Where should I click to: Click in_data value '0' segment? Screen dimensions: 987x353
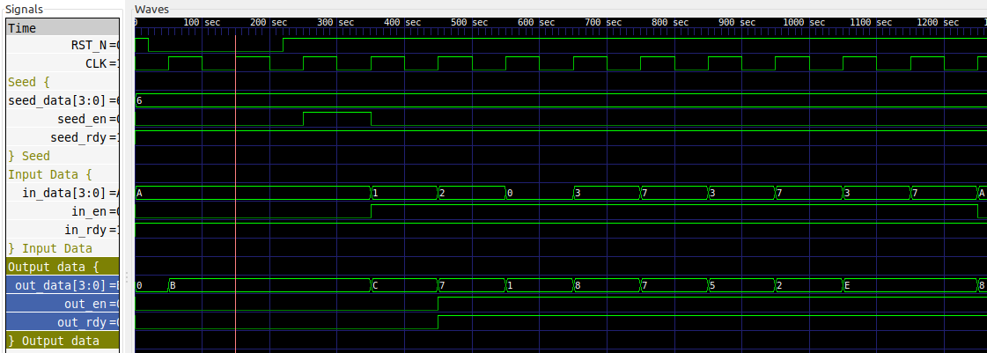(x=539, y=193)
